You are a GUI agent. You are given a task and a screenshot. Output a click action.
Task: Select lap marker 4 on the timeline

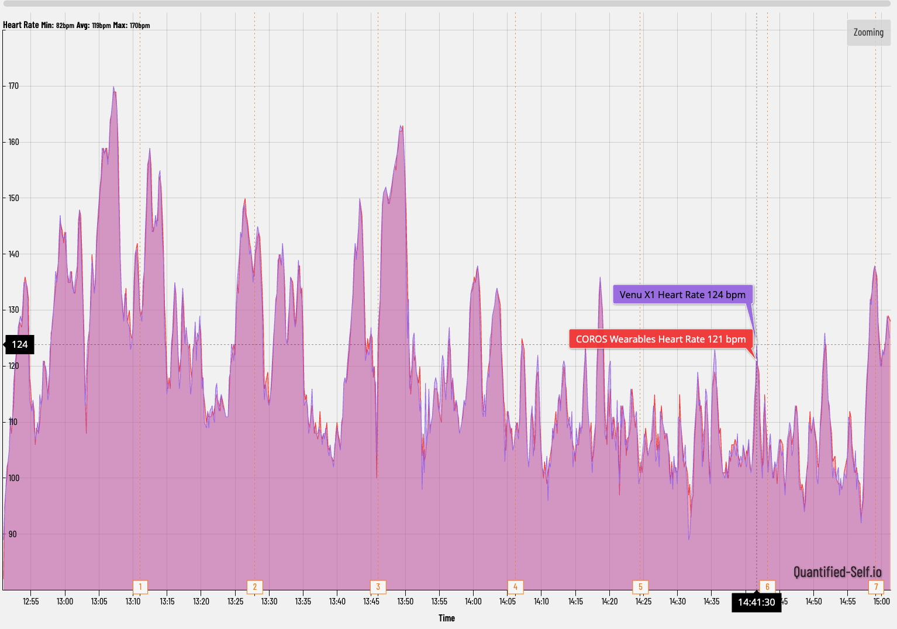(x=515, y=586)
